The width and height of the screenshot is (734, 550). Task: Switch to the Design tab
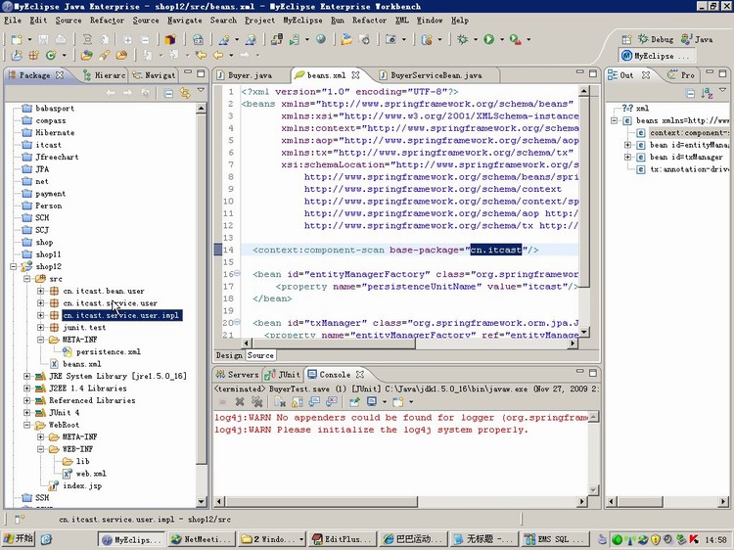click(229, 355)
